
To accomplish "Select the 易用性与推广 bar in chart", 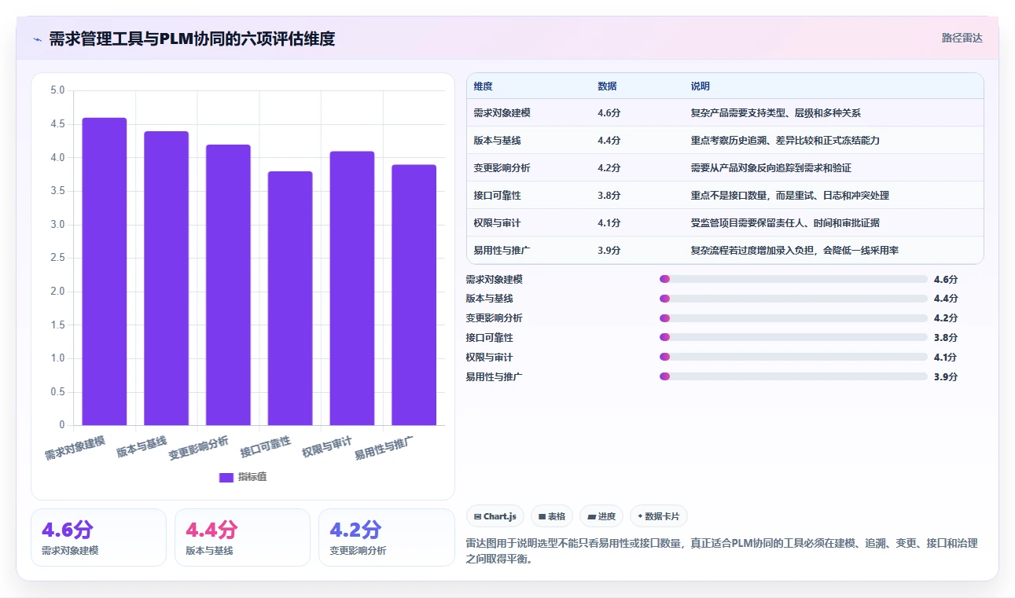I will 414,295.
